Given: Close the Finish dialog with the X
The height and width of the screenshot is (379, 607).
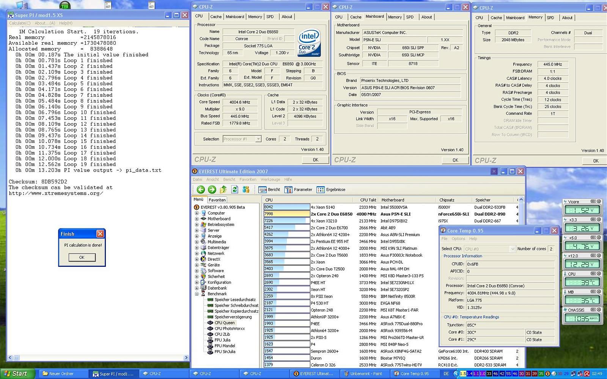Looking at the screenshot, I should pyautogui.click(x=100, y=234).
